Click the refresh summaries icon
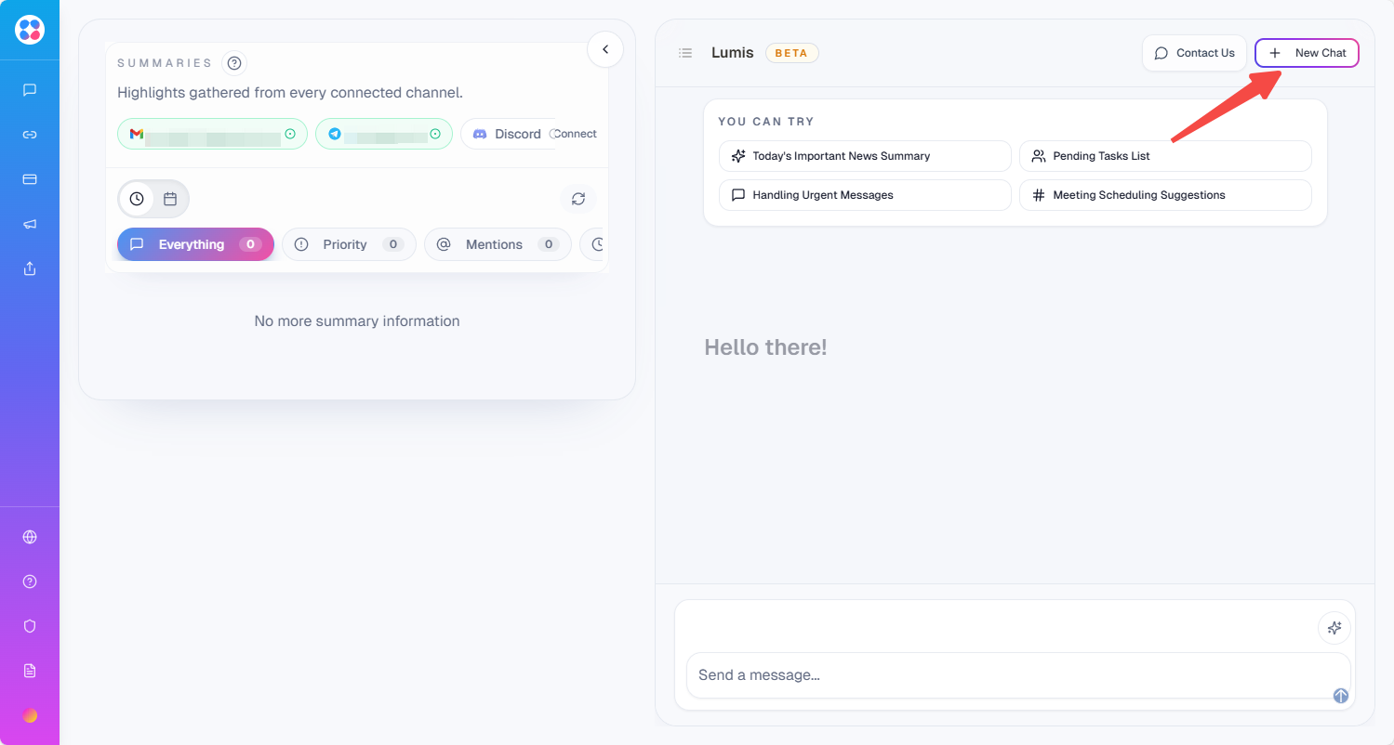The width and height of the screenshot is (1394, 745). (578, 199)
